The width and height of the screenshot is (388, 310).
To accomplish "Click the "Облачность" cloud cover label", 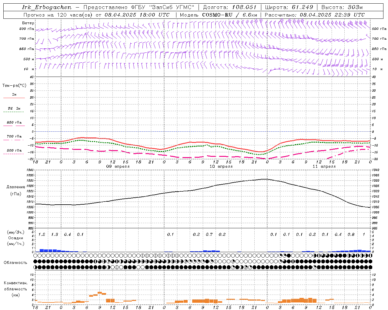I will coord(15,263).
